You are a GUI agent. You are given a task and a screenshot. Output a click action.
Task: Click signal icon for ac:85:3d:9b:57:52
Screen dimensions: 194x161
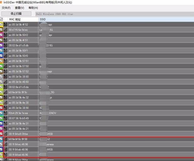tap(5, 71)
